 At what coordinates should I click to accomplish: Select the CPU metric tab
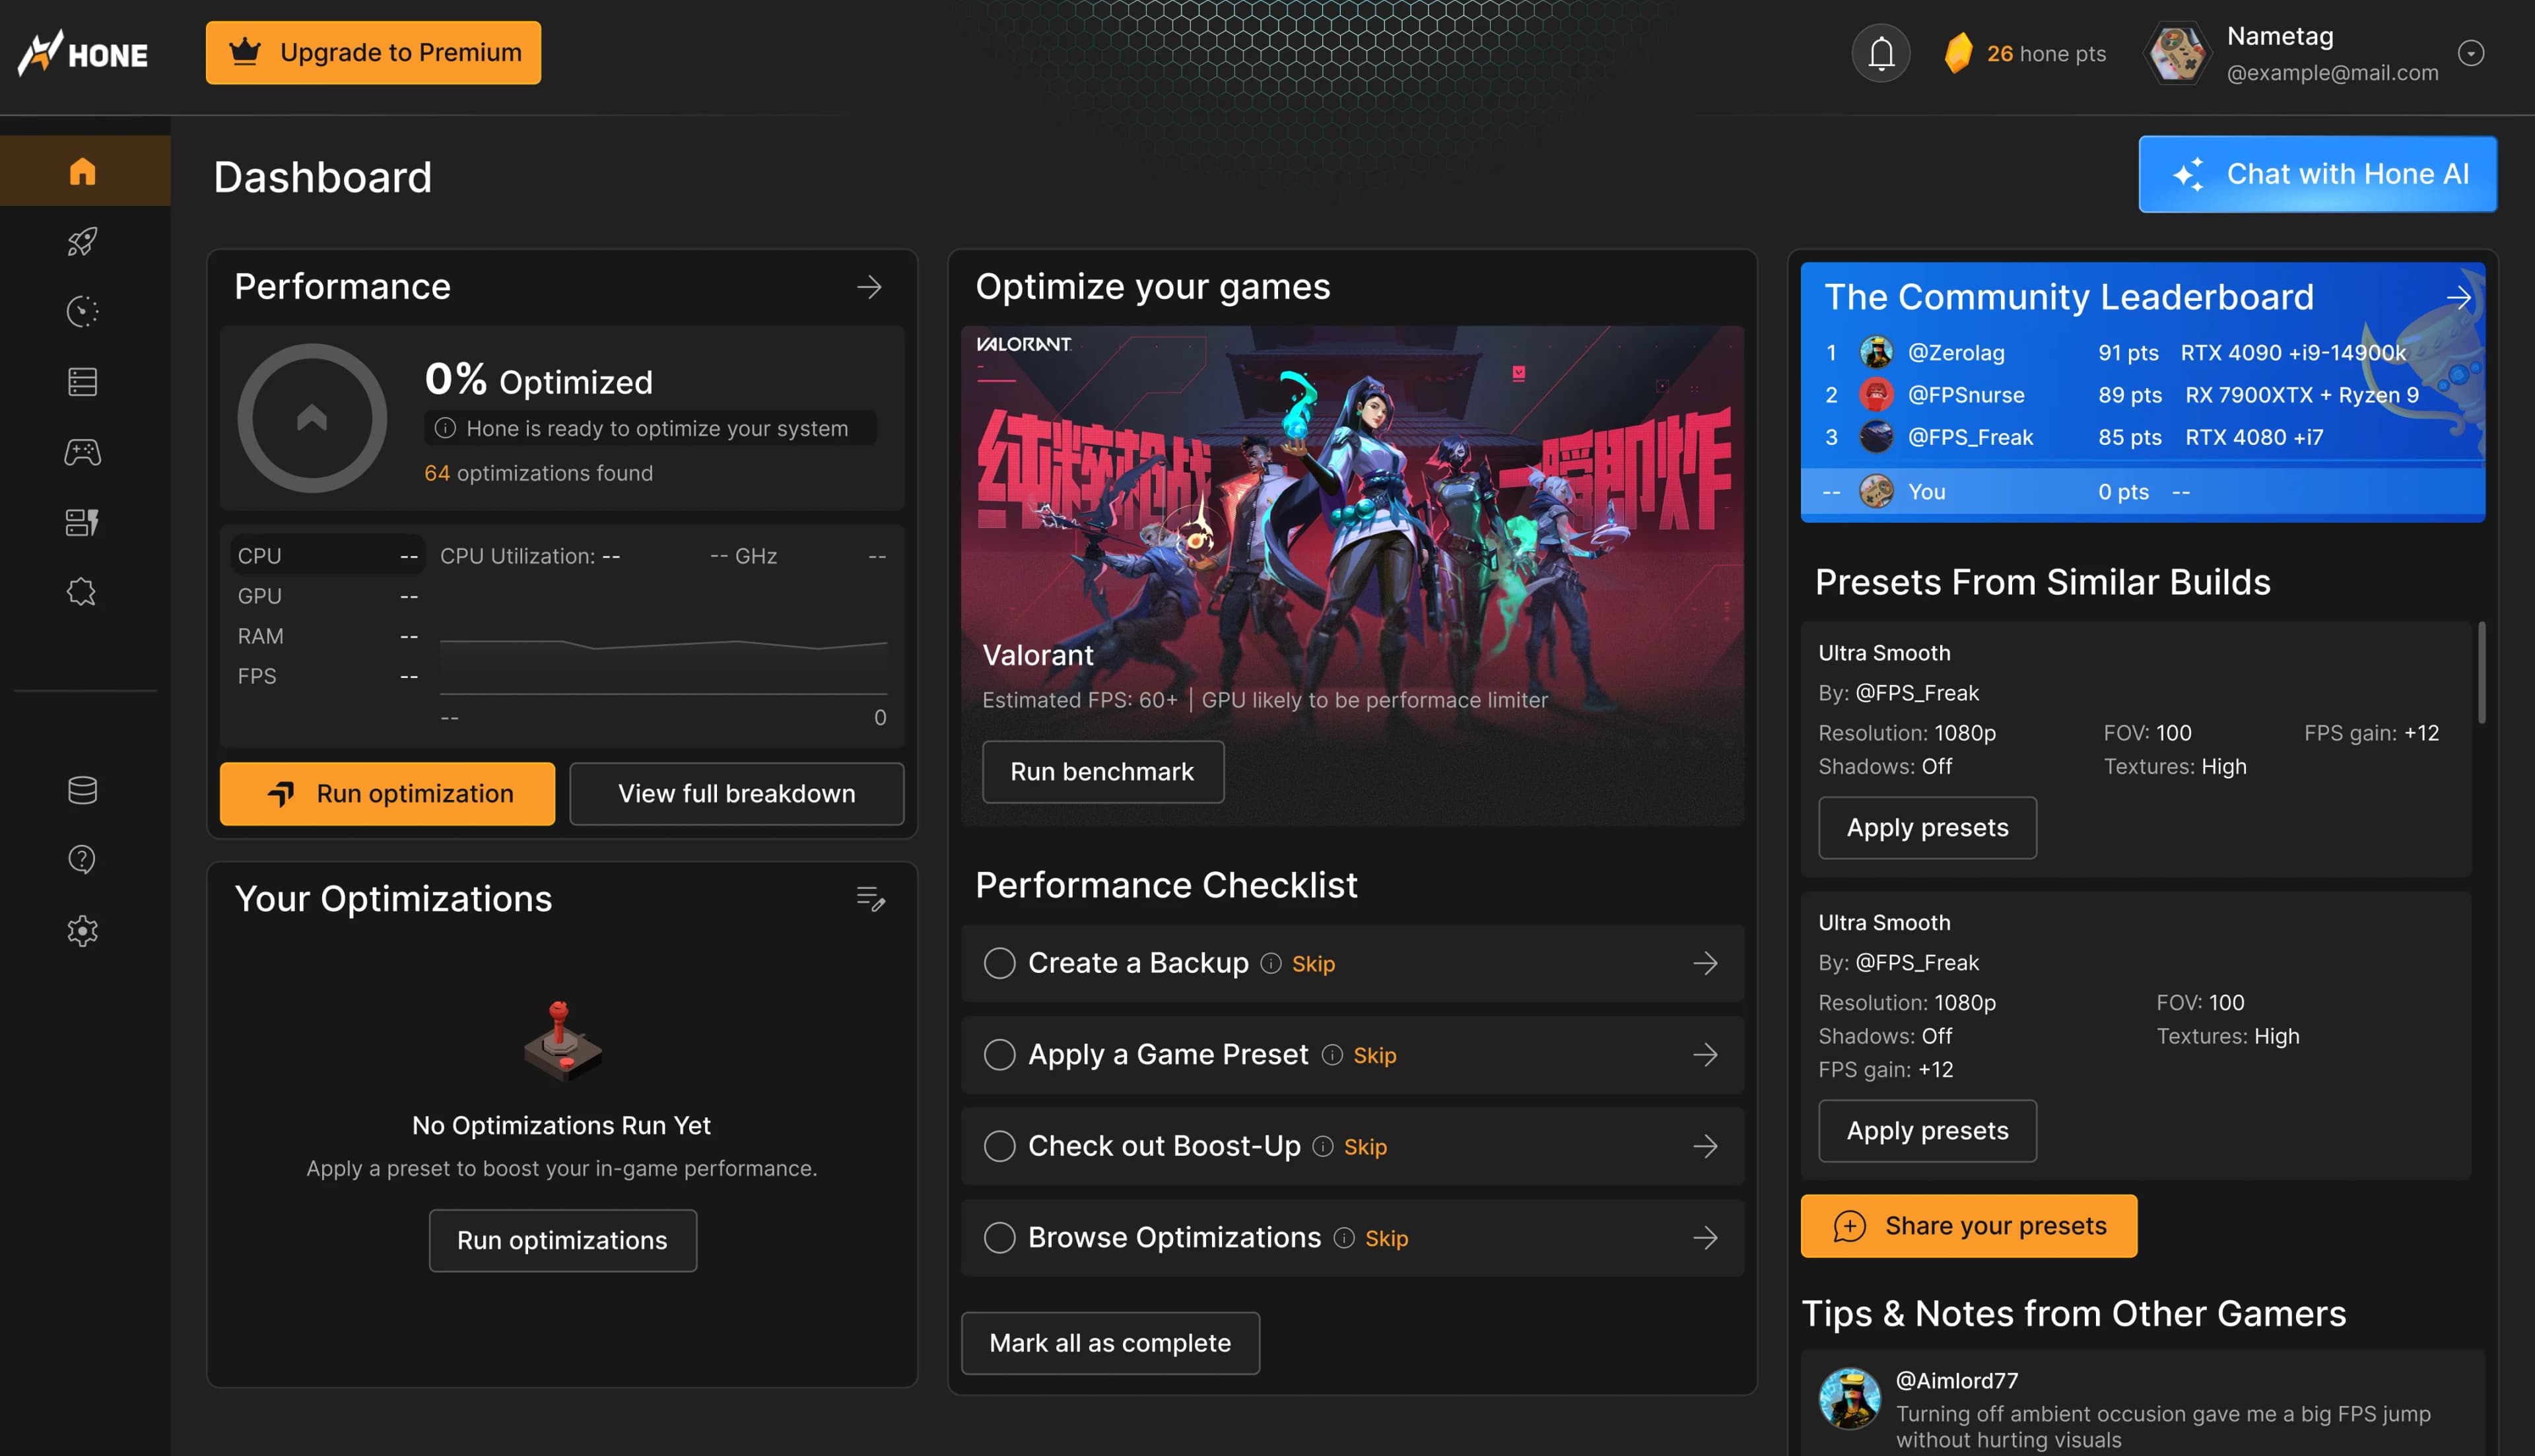(327, 556)
